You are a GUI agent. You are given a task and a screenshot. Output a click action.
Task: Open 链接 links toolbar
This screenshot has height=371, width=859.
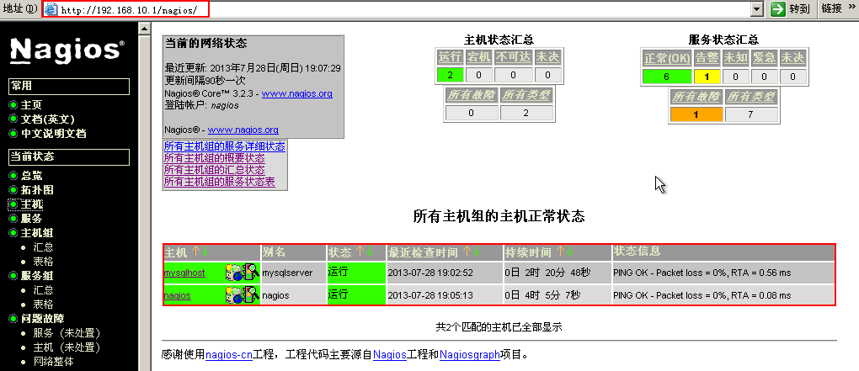[x=831, y=8]
